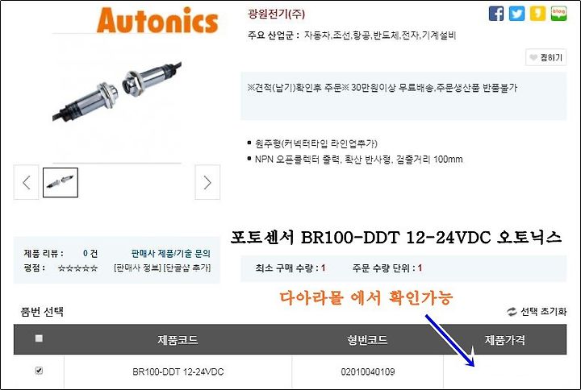The image size is (581, 390).
Task: Click the 제품가격 column header
Action: [x=504, y=340]
